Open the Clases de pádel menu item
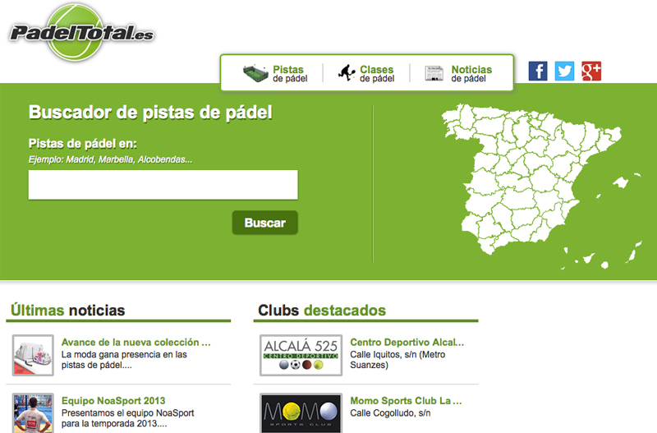The width and height of the screenshot is (657, 433). coord(377,74)
